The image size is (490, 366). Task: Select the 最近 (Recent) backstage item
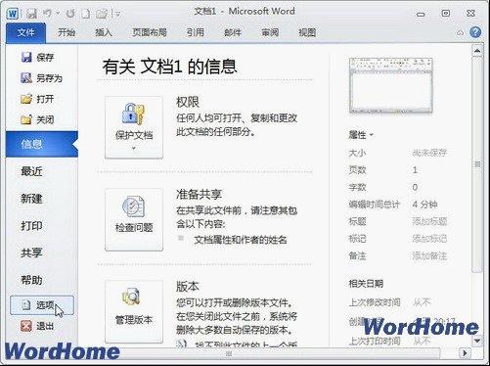31,171
